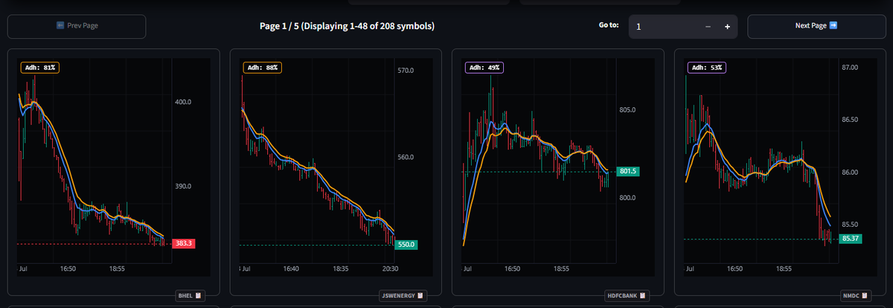
Task: Click the HDFCBANK symbol label
Action: click(x=622, y=296)
